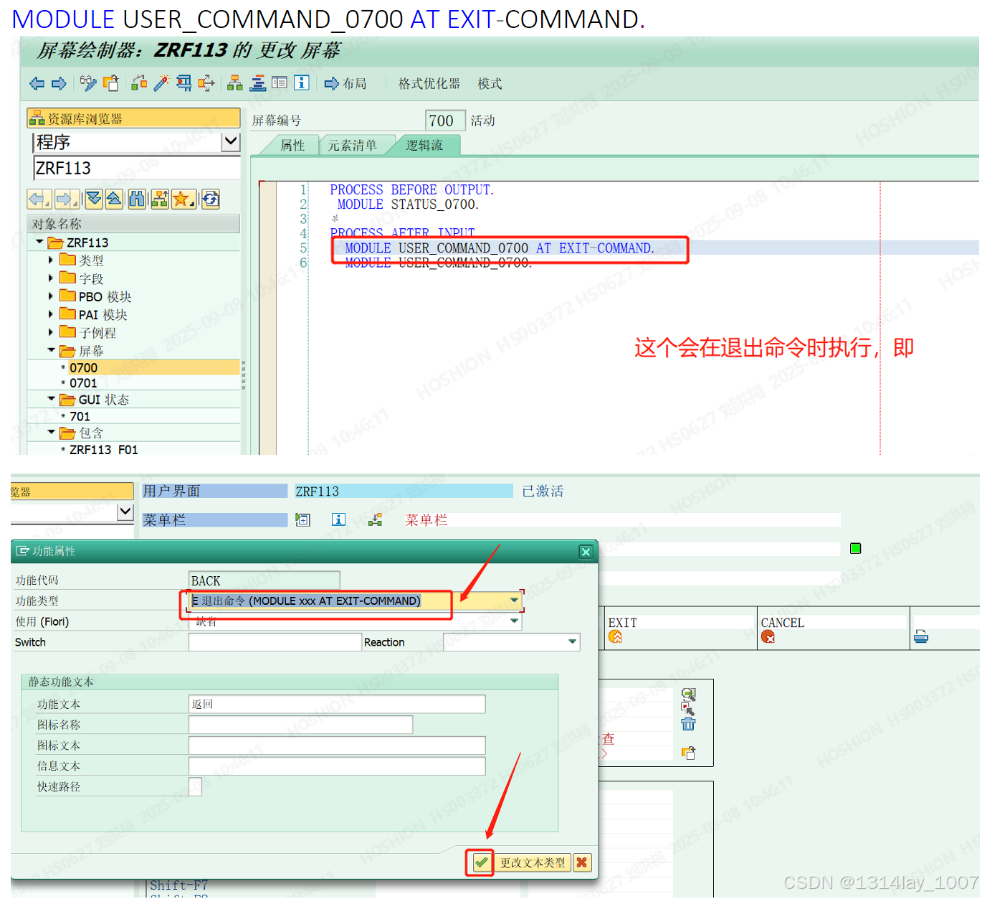This screenshot has height=899, width=982.
Task: Click the object list hierarchy icon in toolbar
Action: click(234, 83)
